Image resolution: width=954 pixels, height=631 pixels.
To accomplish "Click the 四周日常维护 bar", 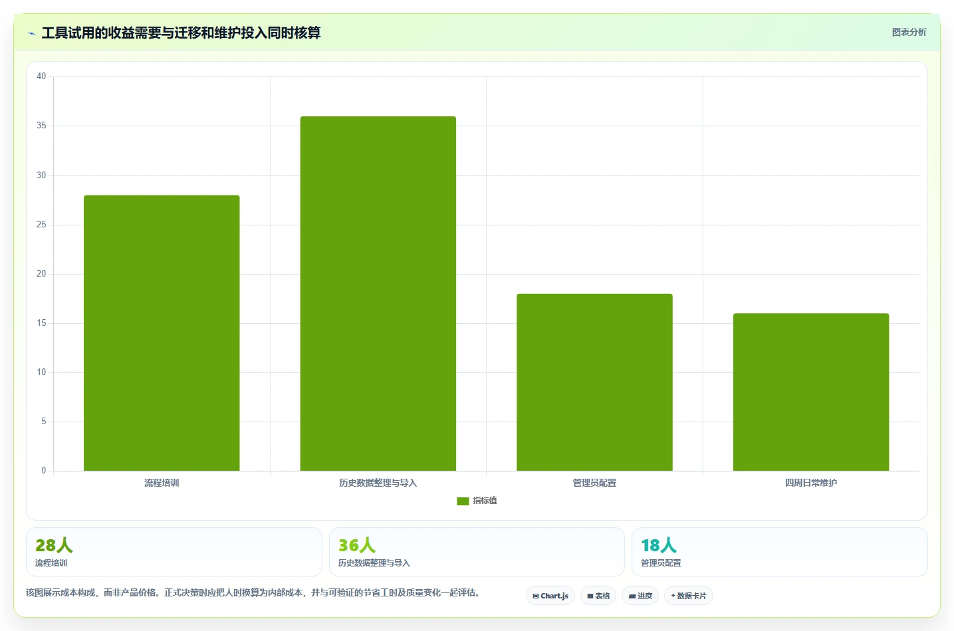I will tap(811, 392).
